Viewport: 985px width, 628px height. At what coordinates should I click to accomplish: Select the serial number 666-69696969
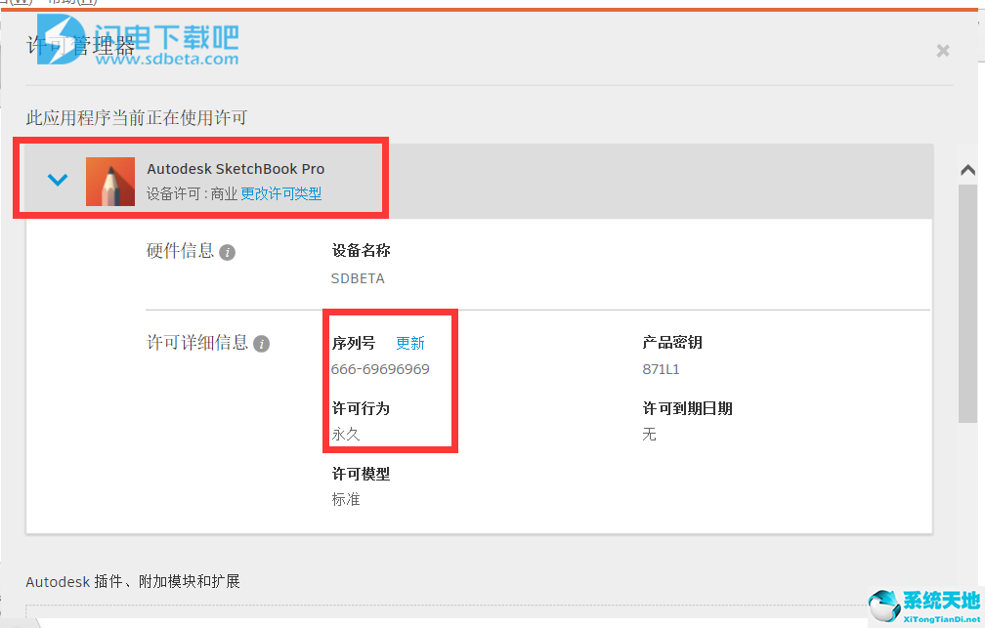click(380, 369)
